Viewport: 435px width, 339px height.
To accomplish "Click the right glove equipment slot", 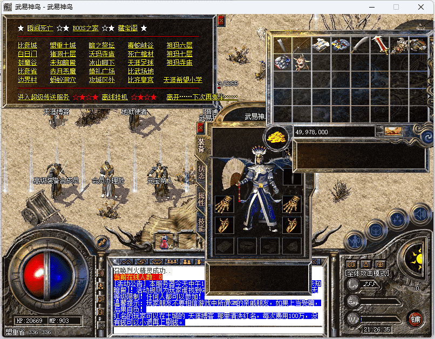I will [292, 204].
